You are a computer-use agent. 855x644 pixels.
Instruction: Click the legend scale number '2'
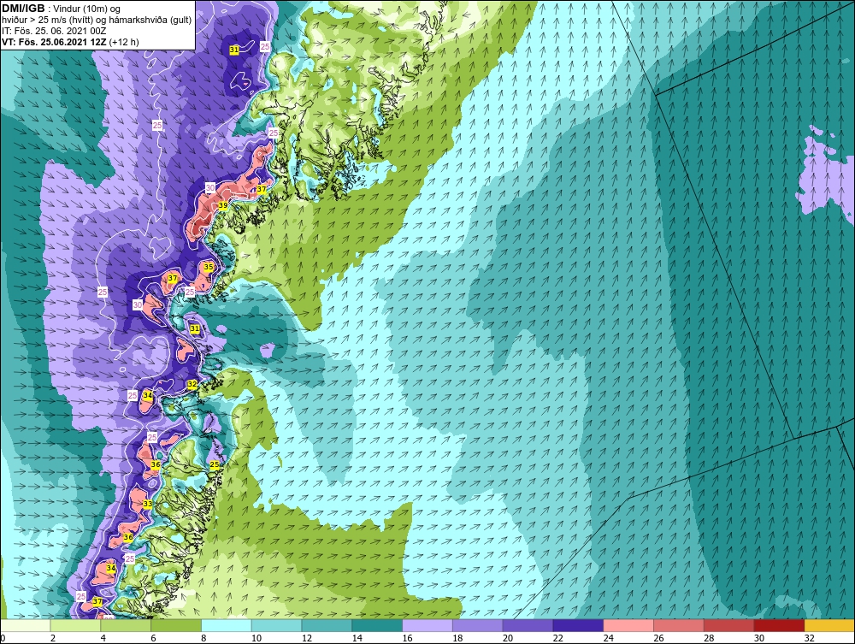(53, 638)
